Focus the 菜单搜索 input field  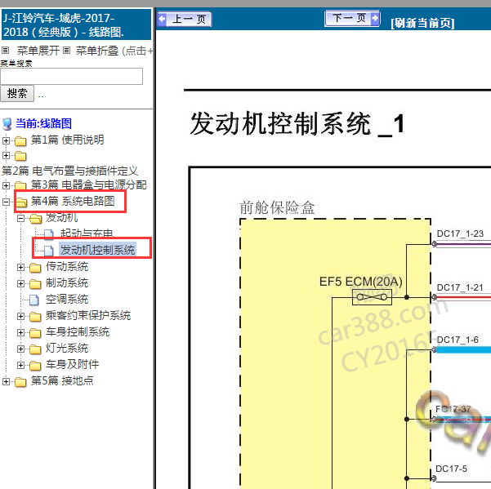tap(71, 77)
